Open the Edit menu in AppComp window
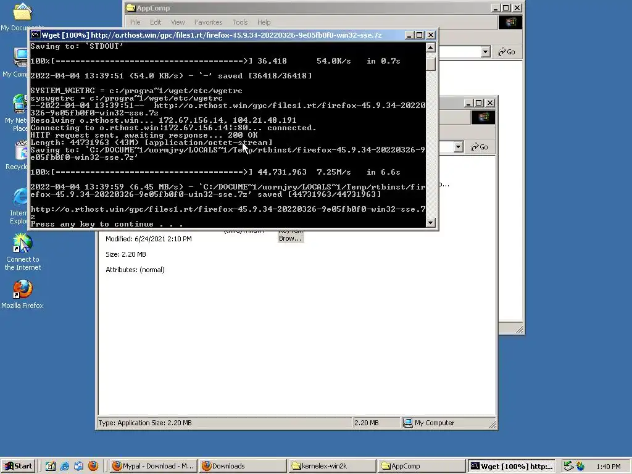 pos(156,22)
